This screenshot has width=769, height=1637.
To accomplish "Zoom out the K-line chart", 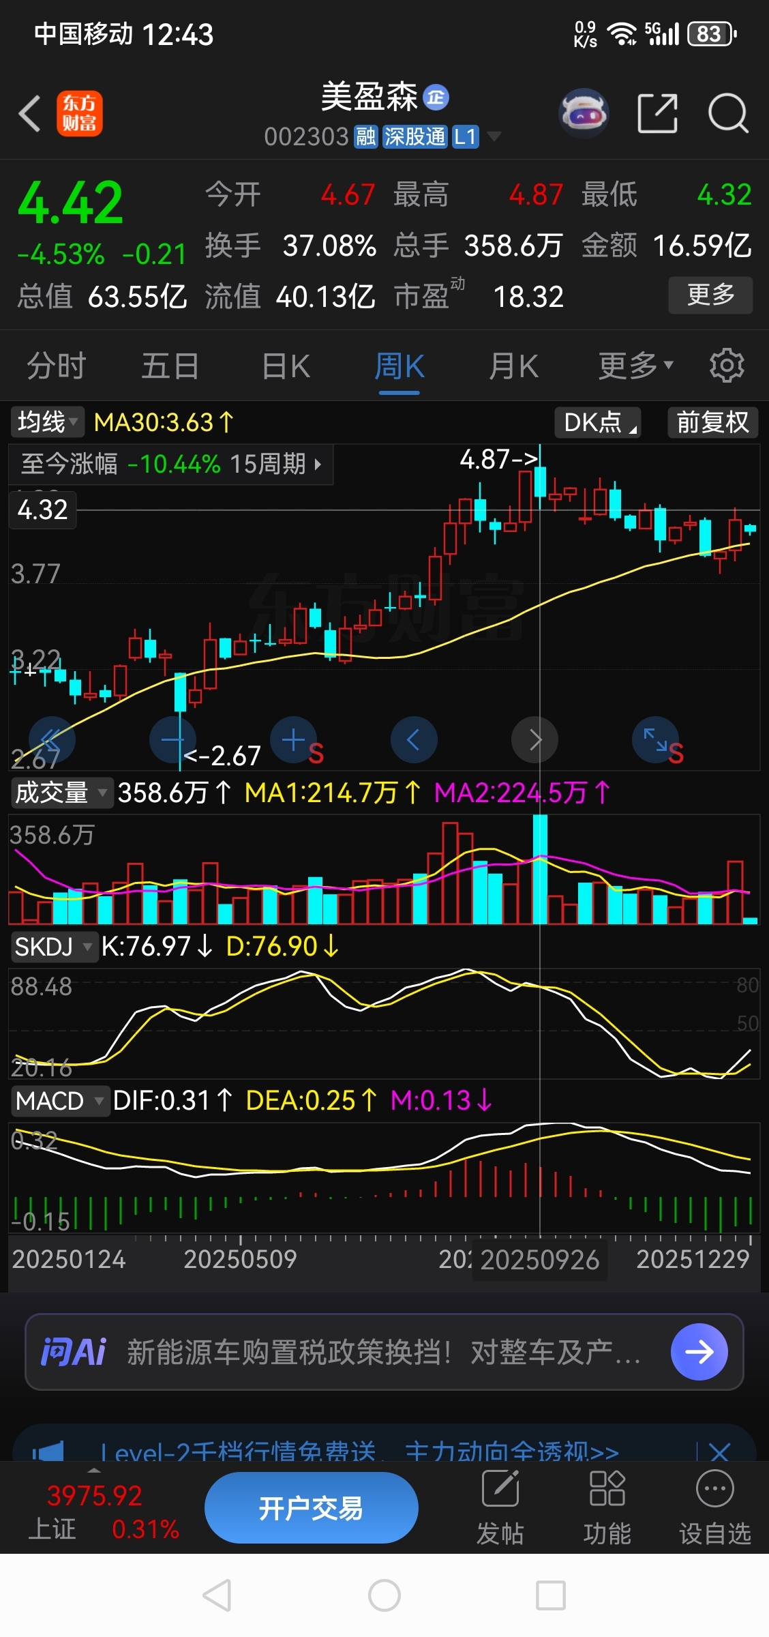I will pos(172,739).
